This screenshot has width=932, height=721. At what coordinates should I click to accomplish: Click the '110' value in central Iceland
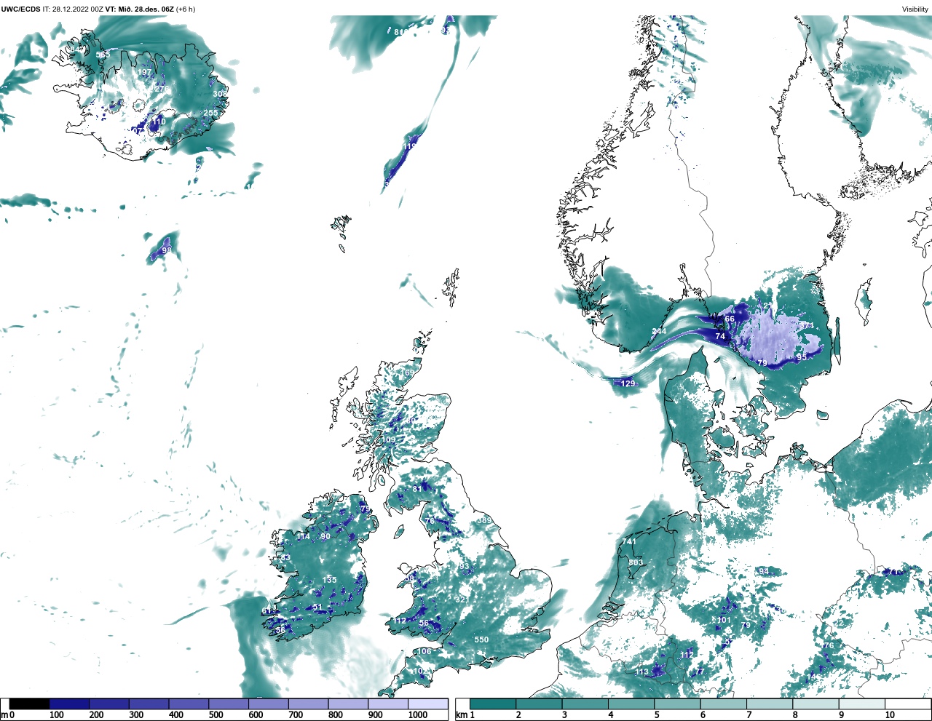point(158,122)
